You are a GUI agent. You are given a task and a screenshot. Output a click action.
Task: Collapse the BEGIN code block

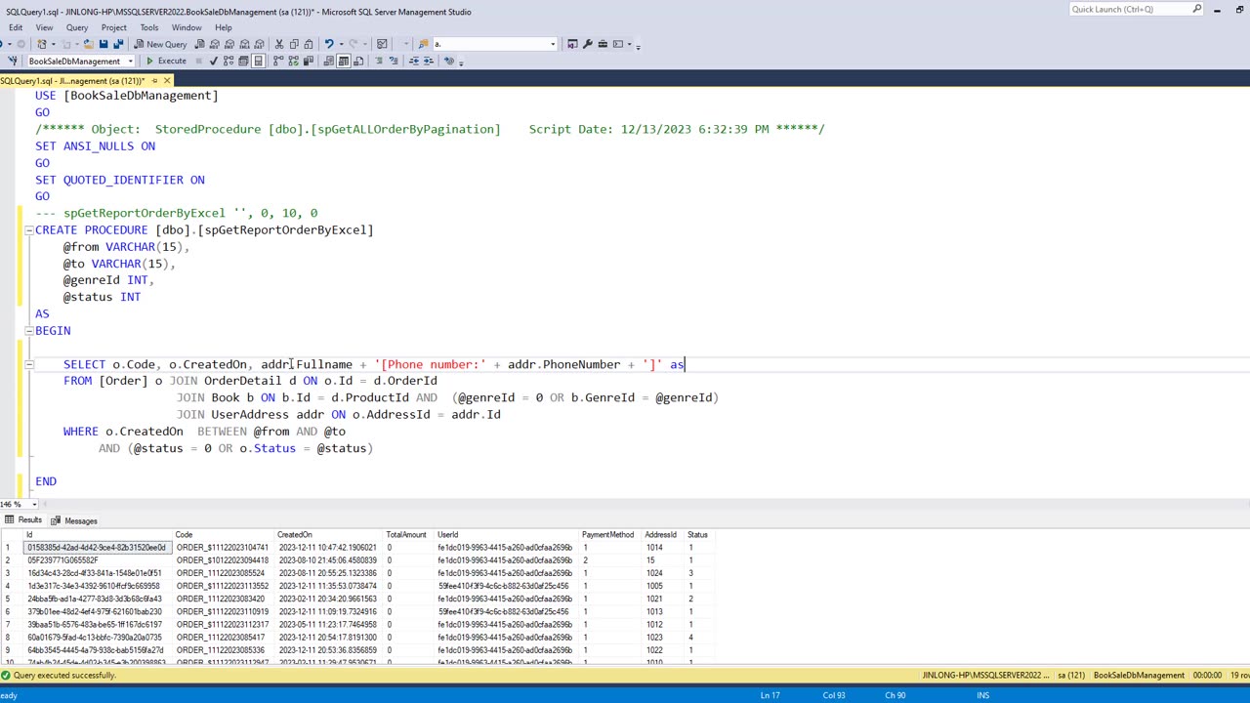(x=28, y=331)
